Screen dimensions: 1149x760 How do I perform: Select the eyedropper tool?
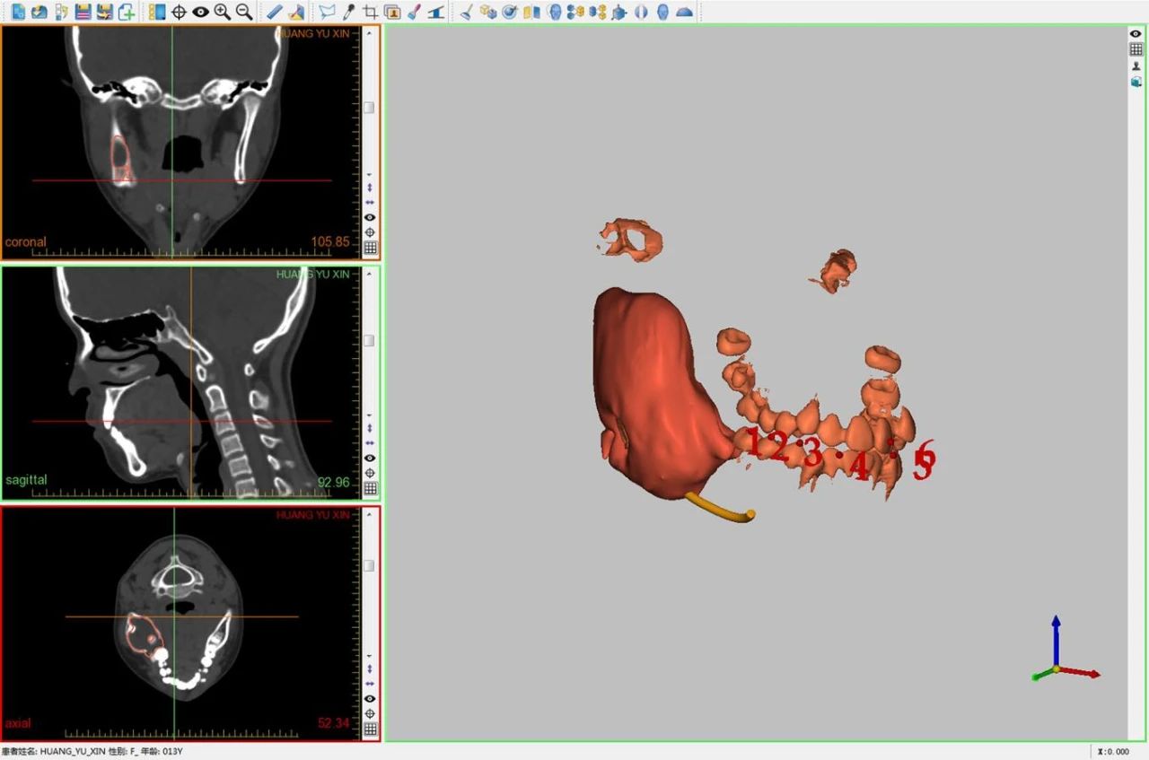(348, 12)
